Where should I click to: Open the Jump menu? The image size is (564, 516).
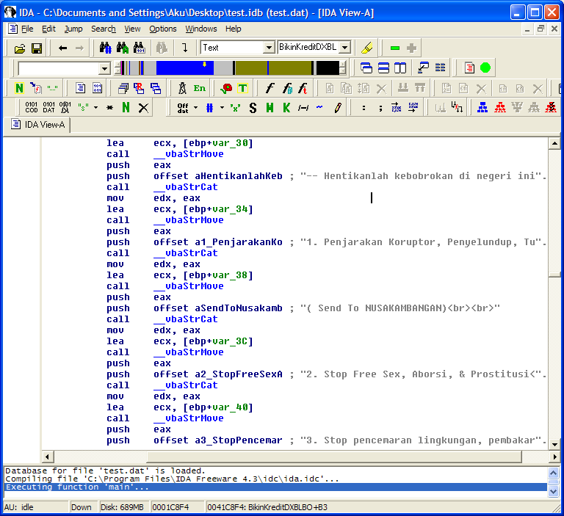coord(73,29)
